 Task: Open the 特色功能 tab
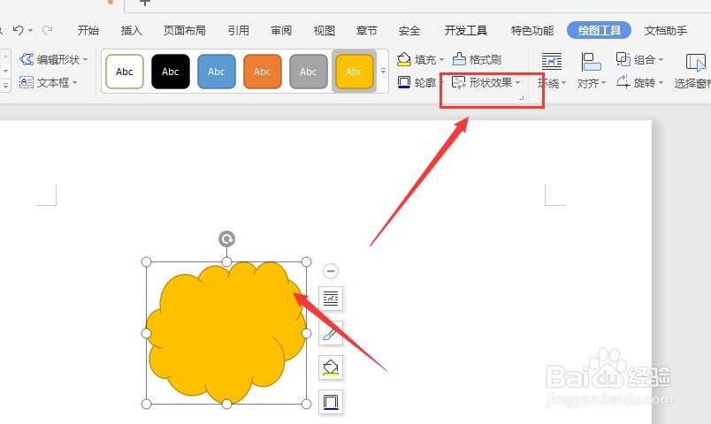tap(531, 30)
